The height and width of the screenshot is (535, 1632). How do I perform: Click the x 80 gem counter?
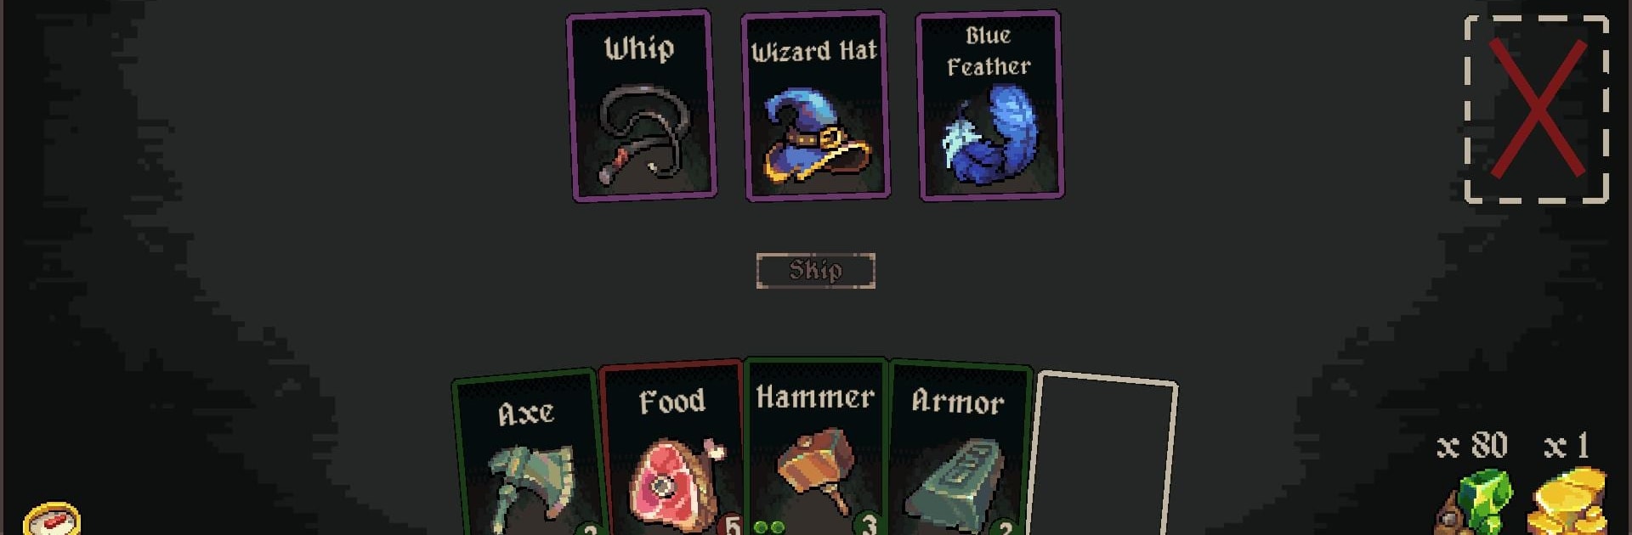[1472, 446]
